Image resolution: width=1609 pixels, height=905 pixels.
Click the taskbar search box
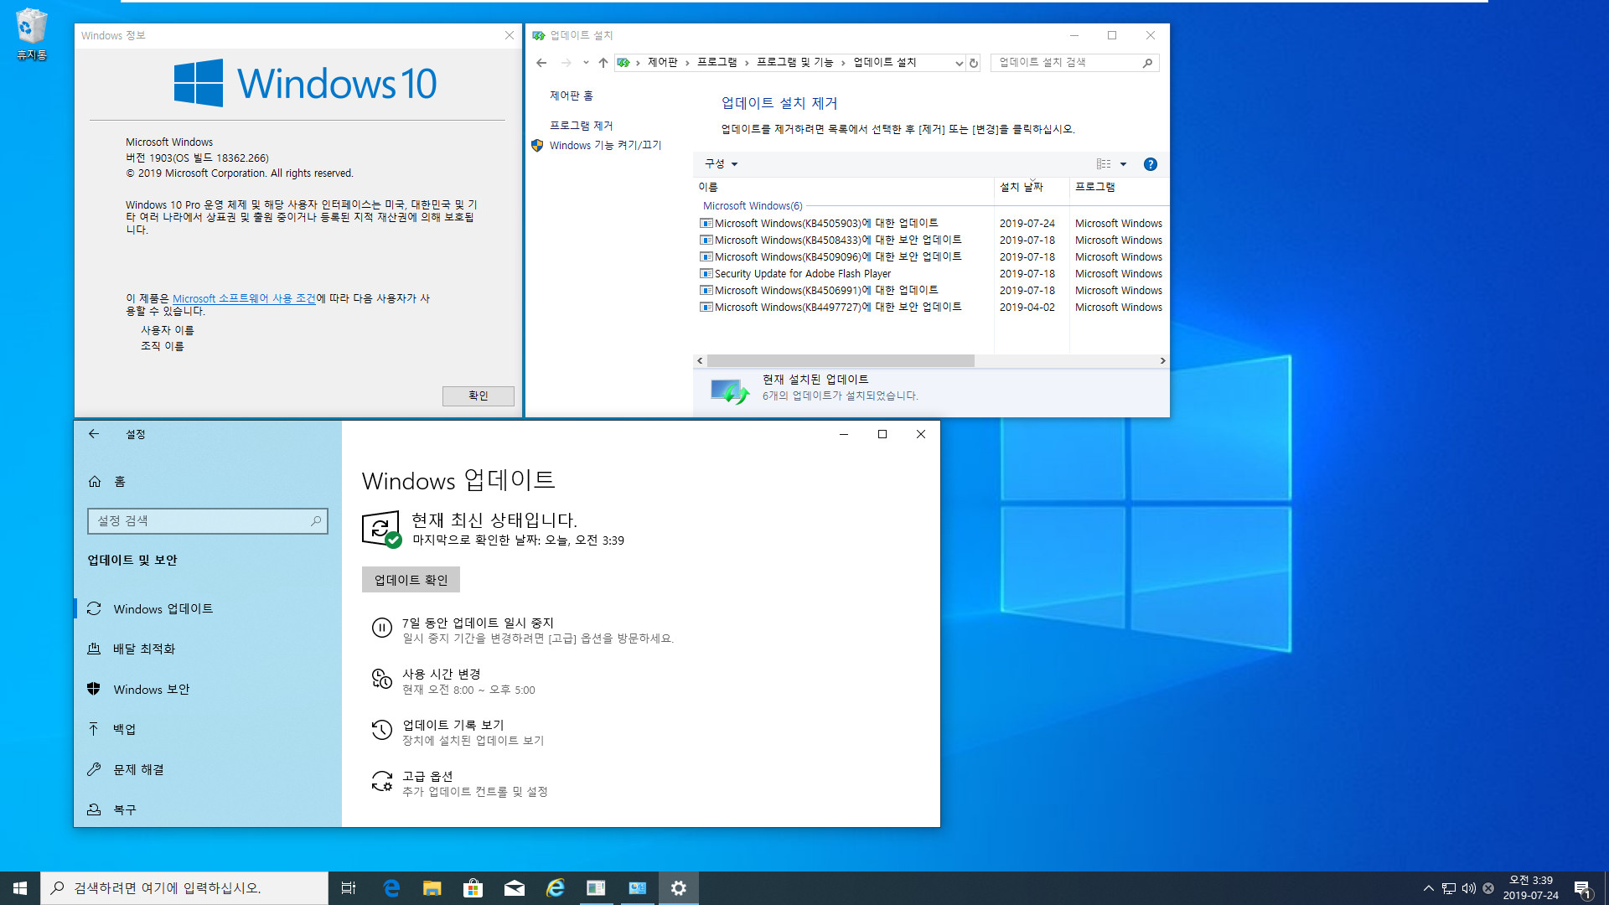(184, 888)
